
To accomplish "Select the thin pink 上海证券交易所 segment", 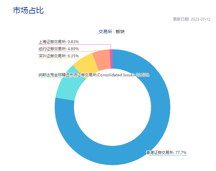I will click(x=111, y=59).
